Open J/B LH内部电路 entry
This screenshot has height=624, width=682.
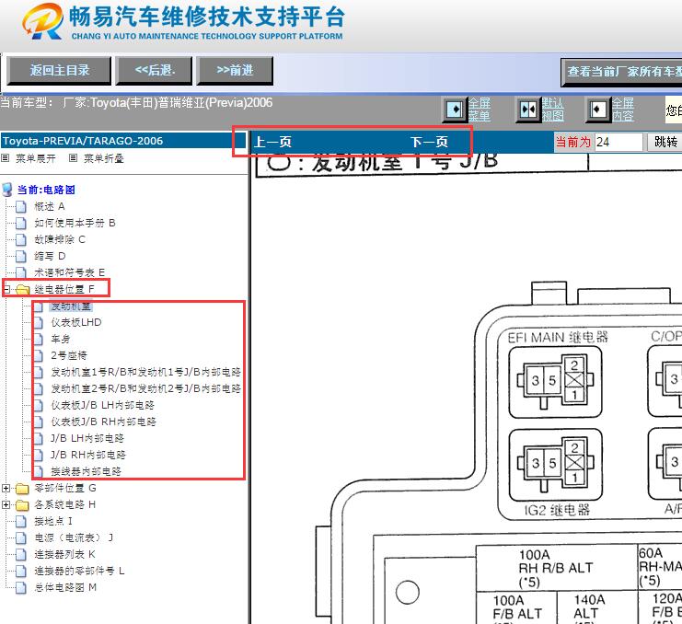pyautogui.click(x=87, y=438)
